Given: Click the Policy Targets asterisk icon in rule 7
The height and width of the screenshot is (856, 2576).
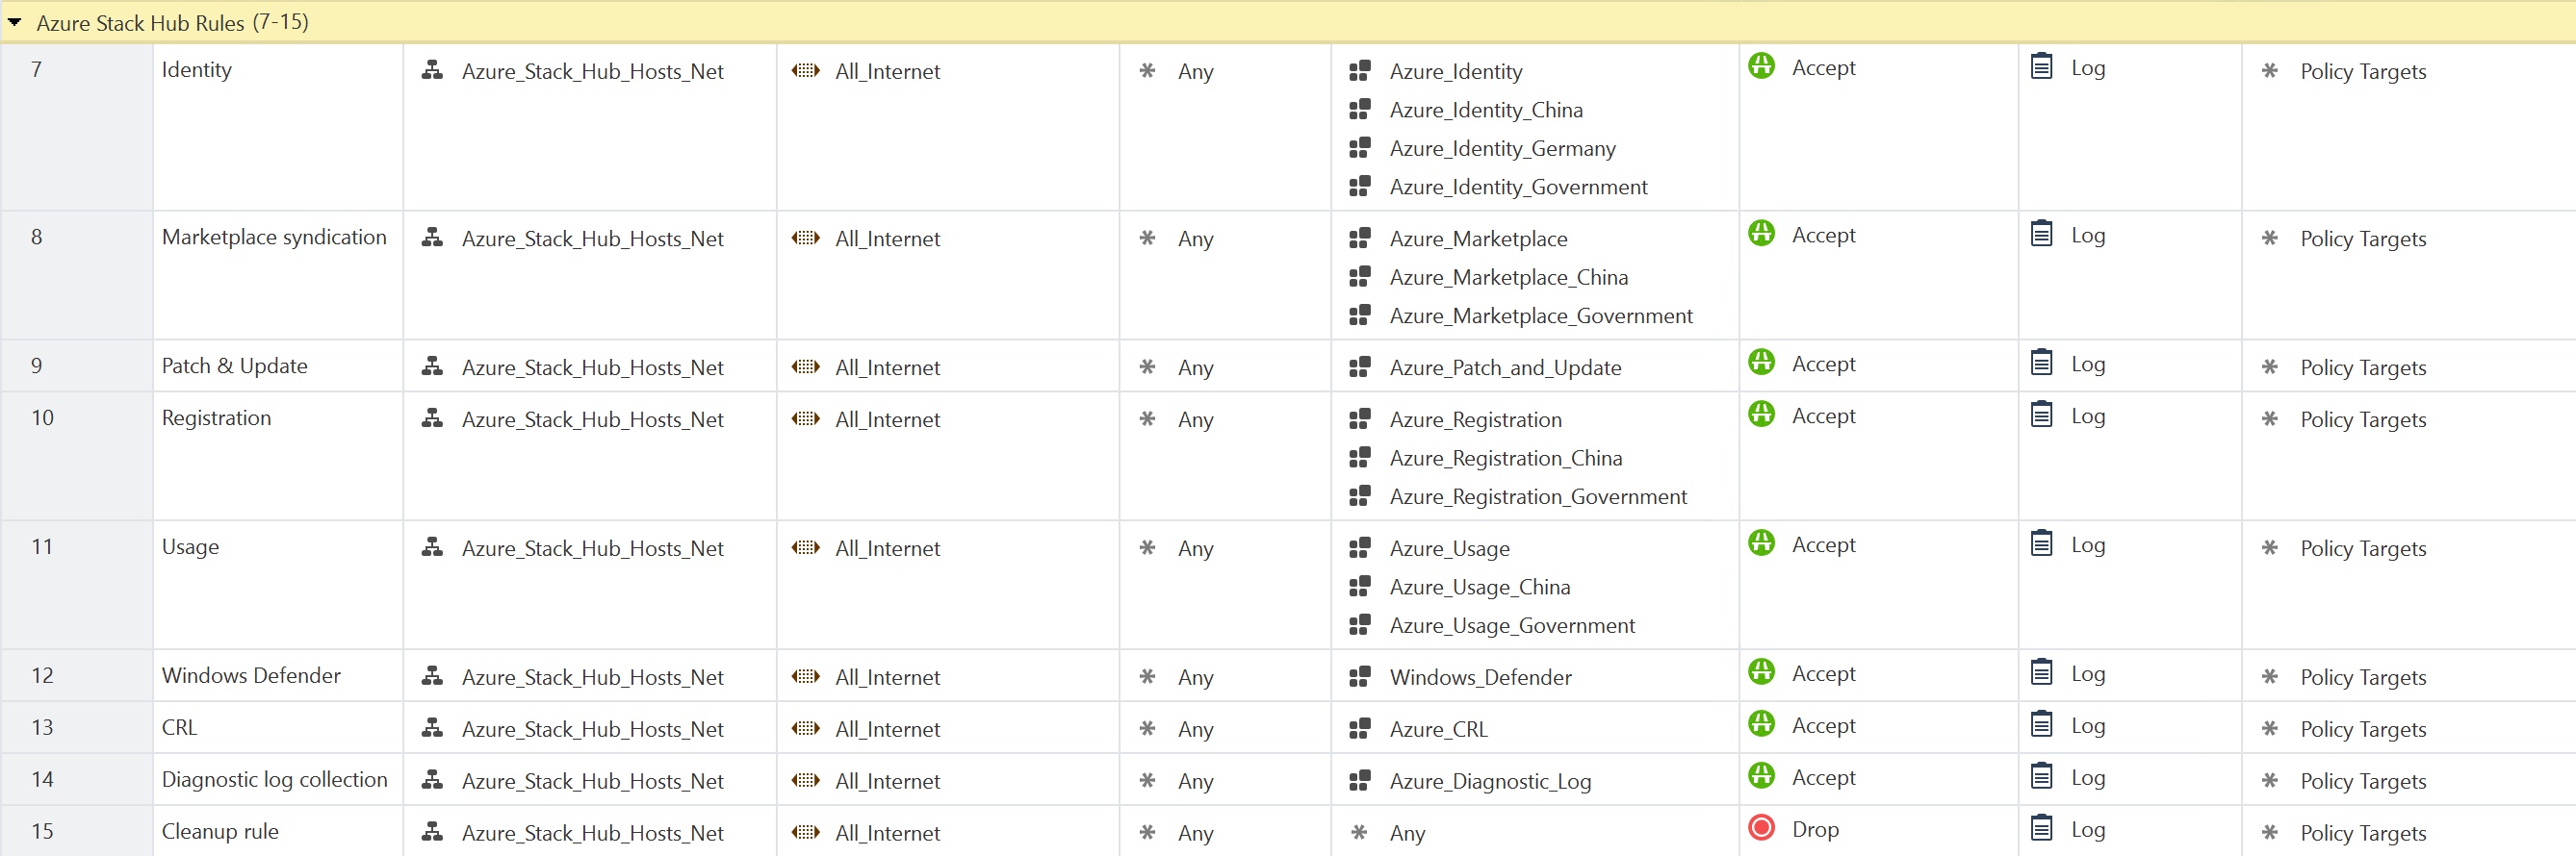Looking at the screenshot, I should [2270, 71].
